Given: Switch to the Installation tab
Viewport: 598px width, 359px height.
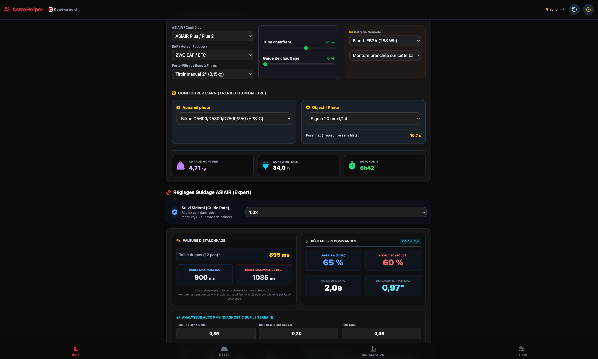Looking at the screenshot, I should coord(373,351).
